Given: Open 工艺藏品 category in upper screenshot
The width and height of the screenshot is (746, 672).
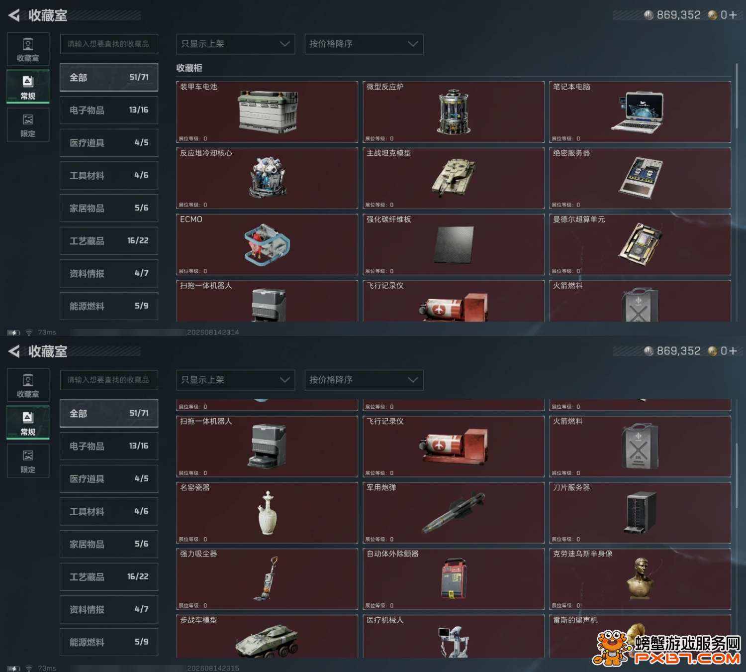Looking at the screenshot, I should [109, 241].
